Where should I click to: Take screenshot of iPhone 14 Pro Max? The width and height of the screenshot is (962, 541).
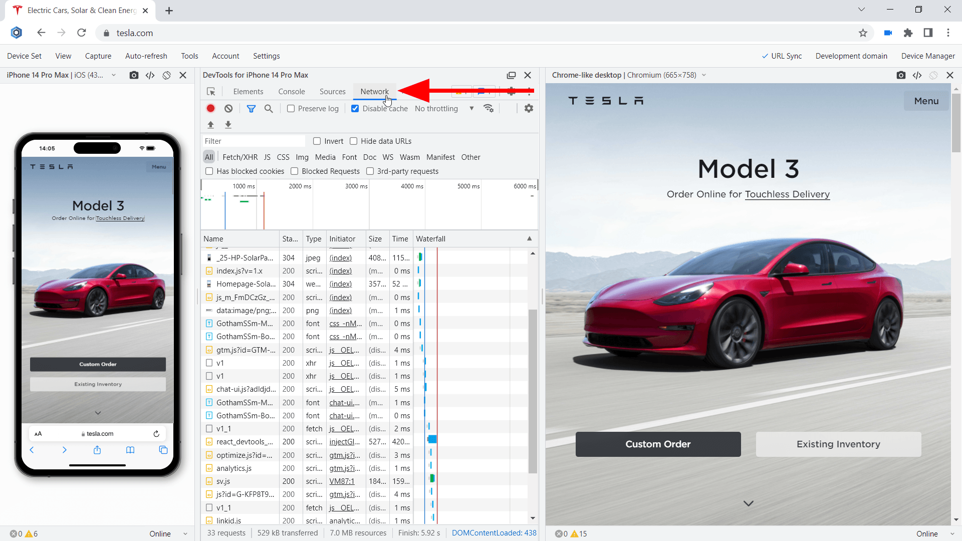(134, 75)
